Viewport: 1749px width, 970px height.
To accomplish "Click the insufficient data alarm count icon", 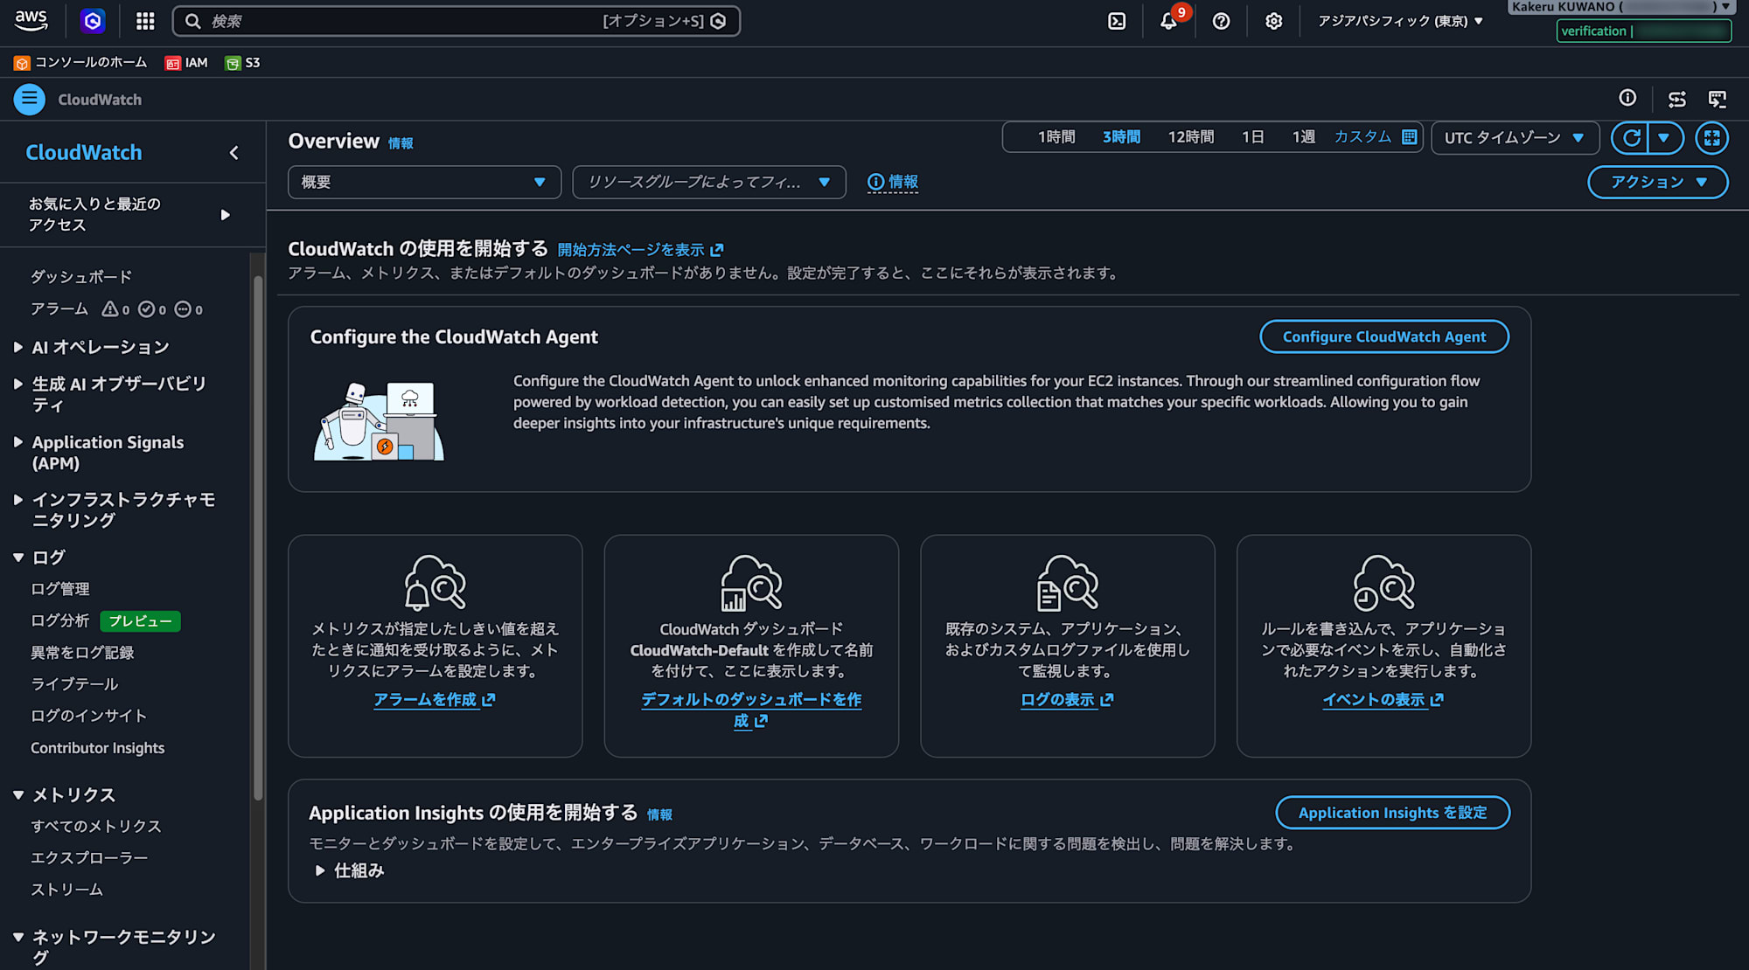I will [x=183, y=309].
